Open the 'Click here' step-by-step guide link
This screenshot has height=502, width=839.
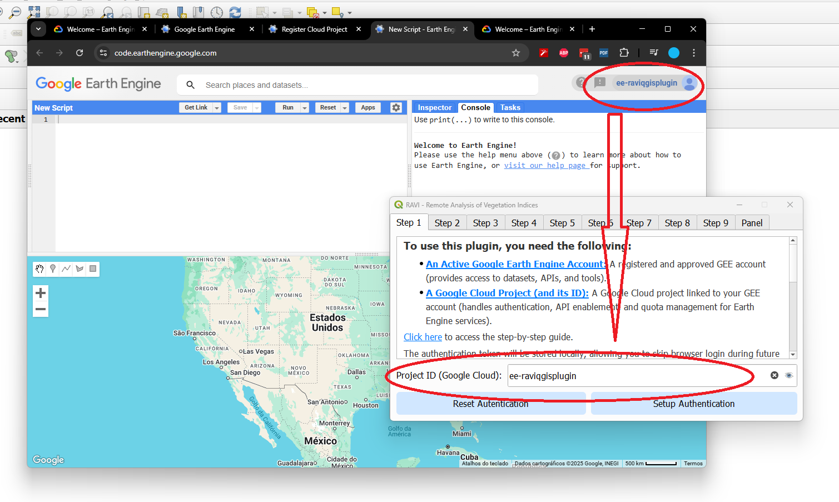click(423, 337)
